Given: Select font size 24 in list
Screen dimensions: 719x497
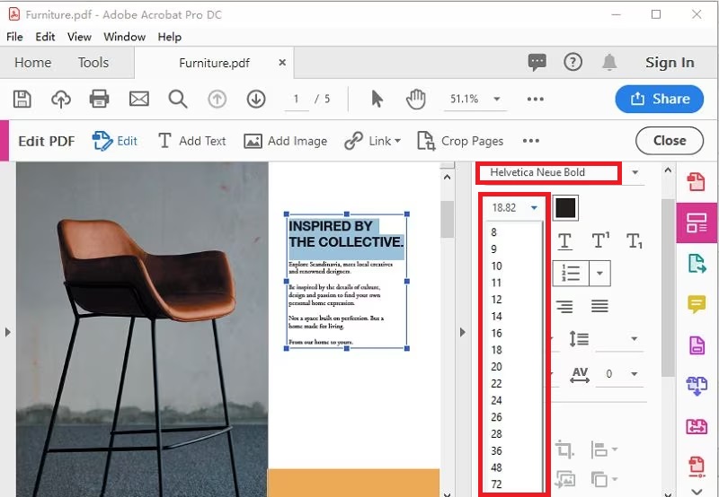Looking at the screenshot, I should pos(497,400).
